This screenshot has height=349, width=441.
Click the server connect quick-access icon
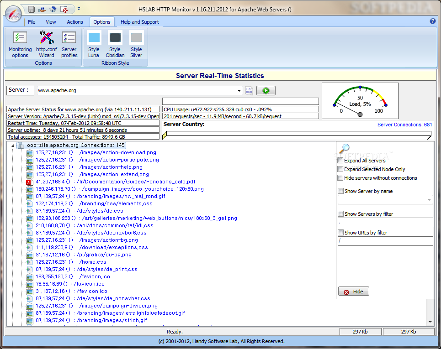click(42, 9)
